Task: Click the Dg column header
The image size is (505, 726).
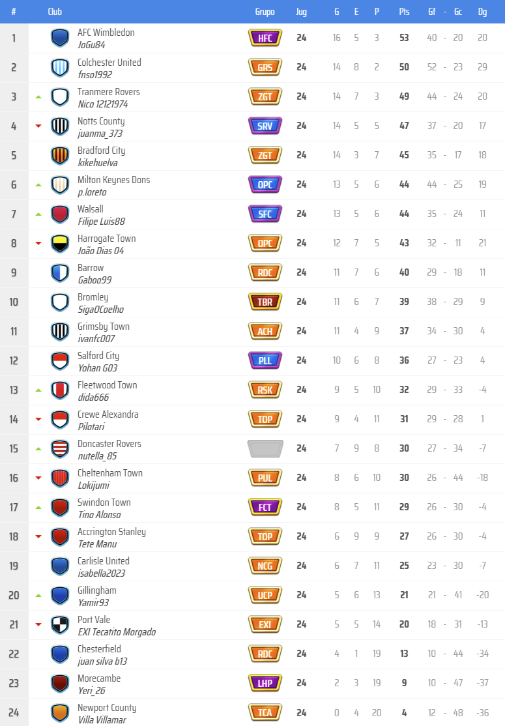Action: click(482, 12)
